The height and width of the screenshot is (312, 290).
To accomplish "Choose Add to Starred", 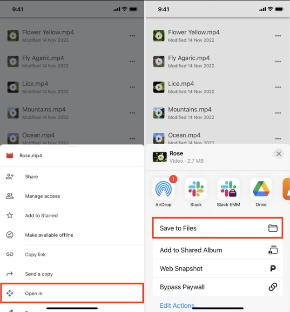I will coord(72,215).
